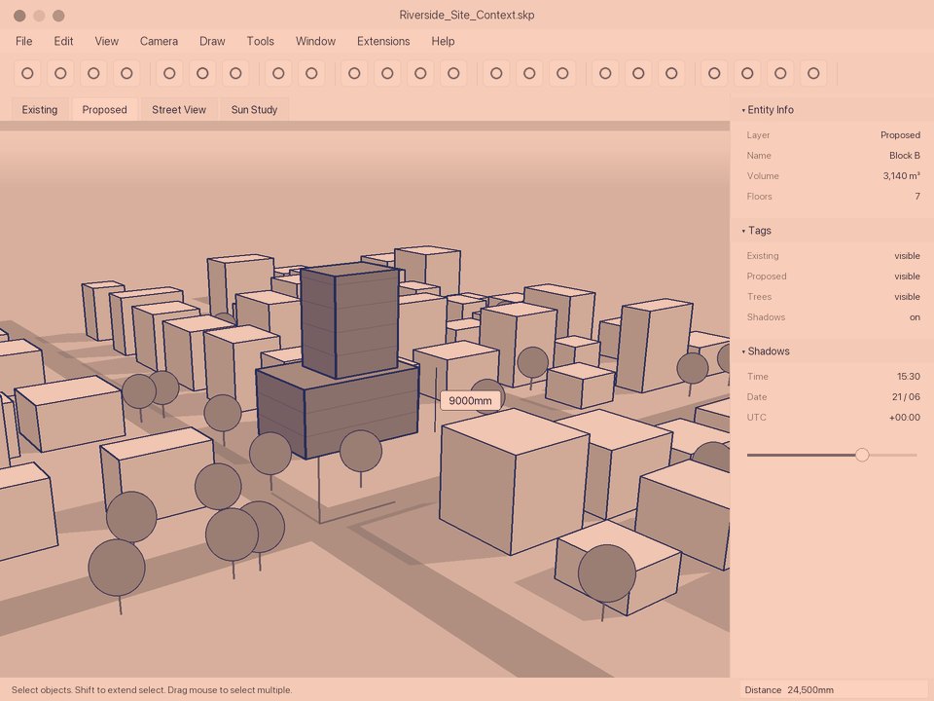Open the Help menu
The width and height of the screenshot is (934, 701).
[x=444, y=41]
